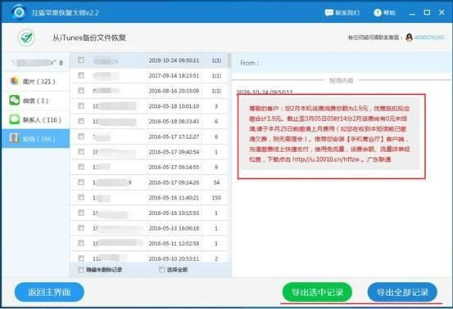
Task: Click the red SMS content text
Action: 329,134
